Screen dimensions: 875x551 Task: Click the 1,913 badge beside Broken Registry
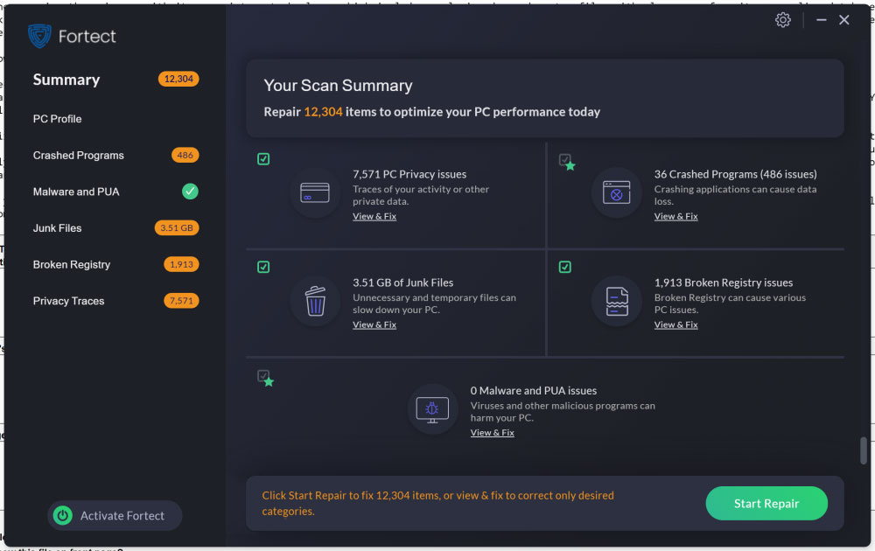[x=181, y=264]
